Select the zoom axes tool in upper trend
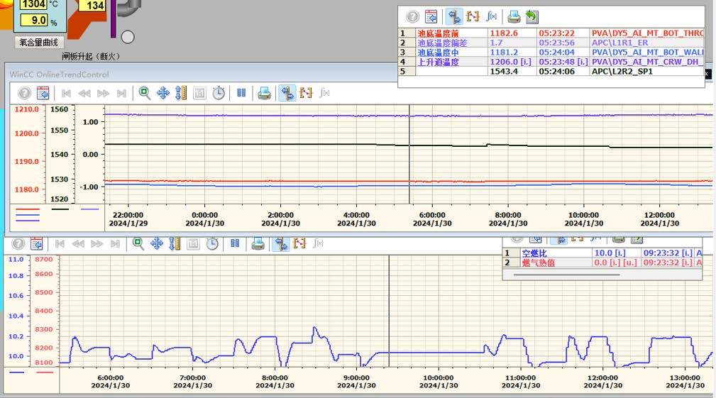The image size is (716, 398). pos(181,93)
